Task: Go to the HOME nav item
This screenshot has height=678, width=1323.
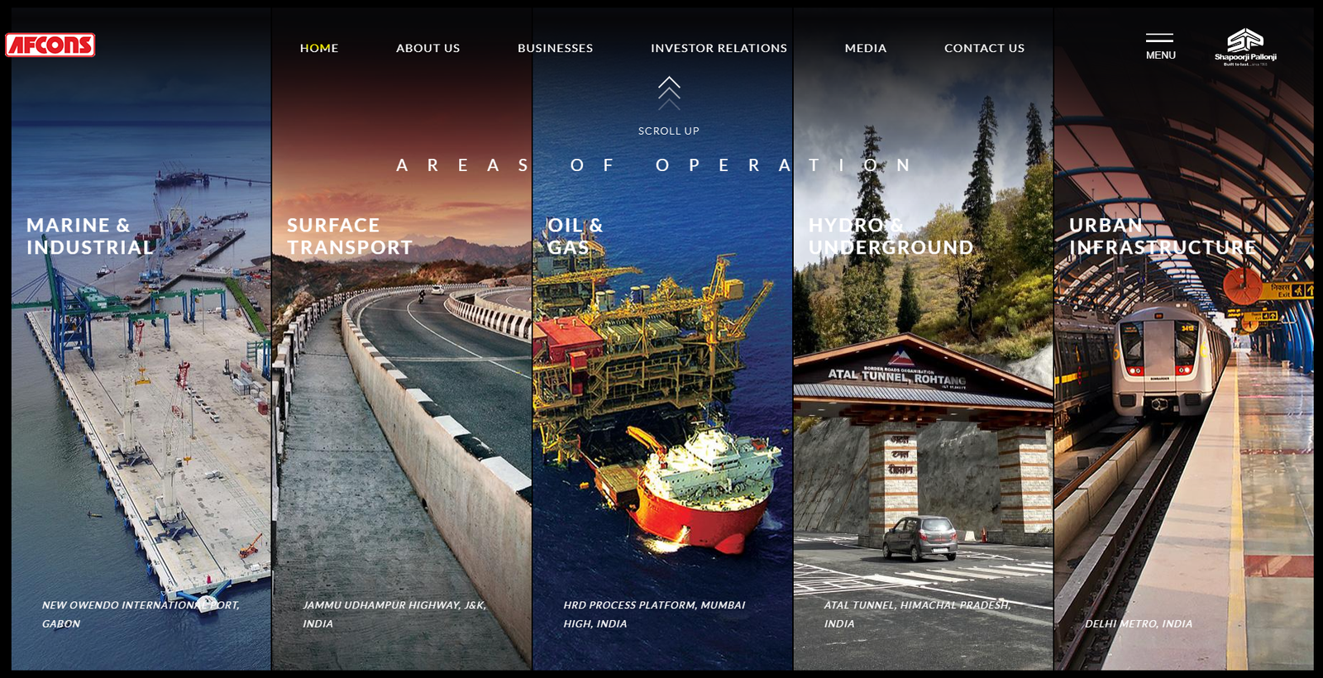Action: pyautogui.click(x=319, y=48)
